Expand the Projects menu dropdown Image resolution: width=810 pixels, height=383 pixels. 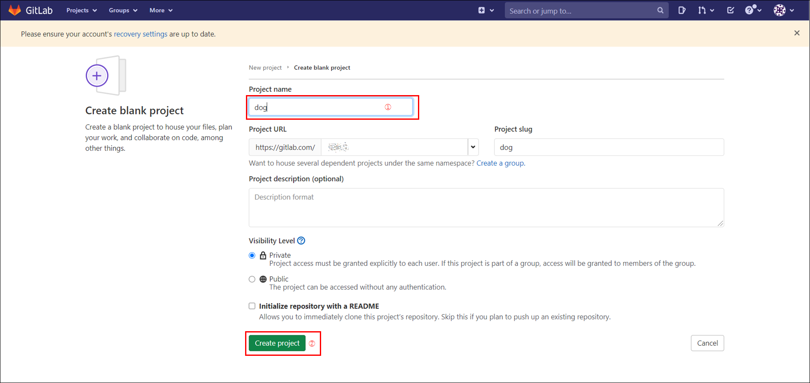pyautogui.click(x=81, y=10)
